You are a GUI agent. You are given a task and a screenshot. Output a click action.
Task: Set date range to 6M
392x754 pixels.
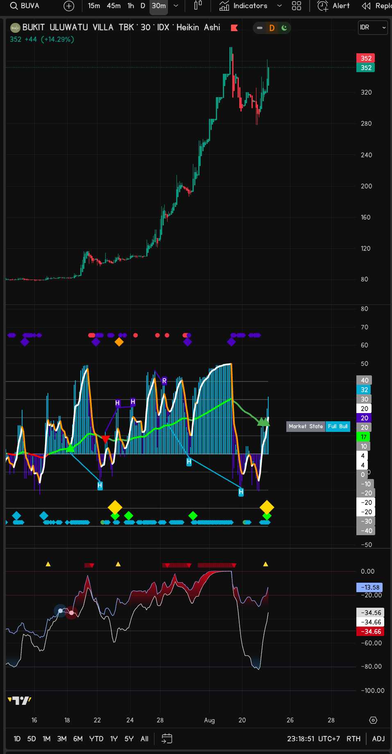78,738
